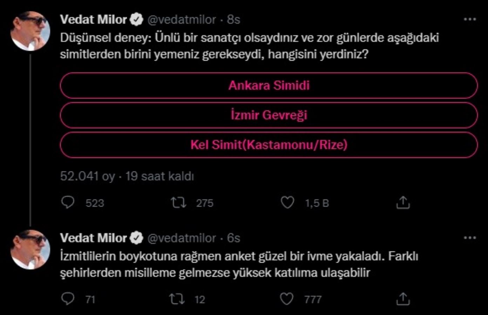Tap the heart icon showing 777 likes

287,298
